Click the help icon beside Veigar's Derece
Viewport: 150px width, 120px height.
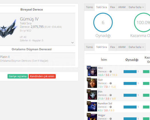111,119
